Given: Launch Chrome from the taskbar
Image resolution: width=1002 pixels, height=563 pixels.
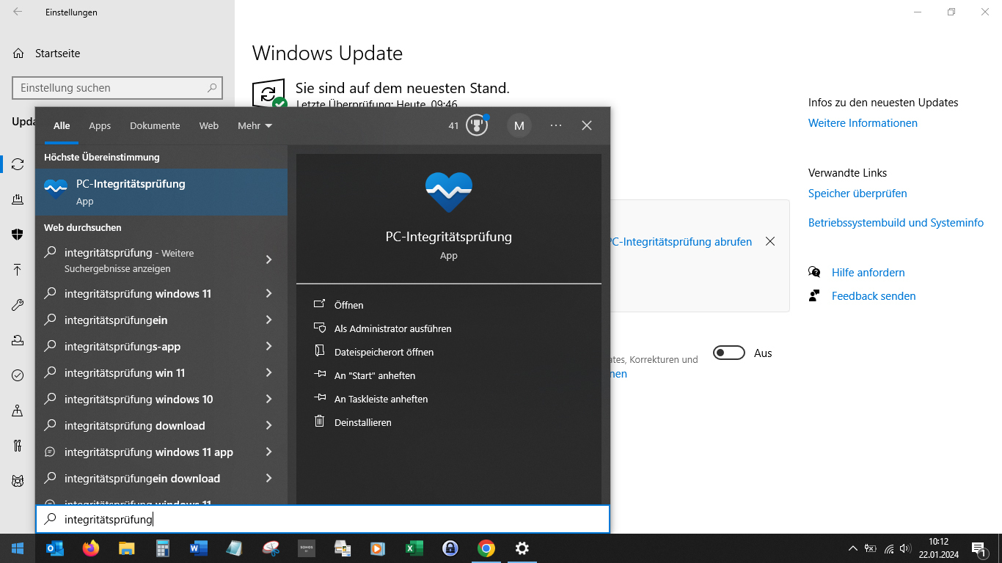Looking at the screenshot, I should click(x=486, y=548).
